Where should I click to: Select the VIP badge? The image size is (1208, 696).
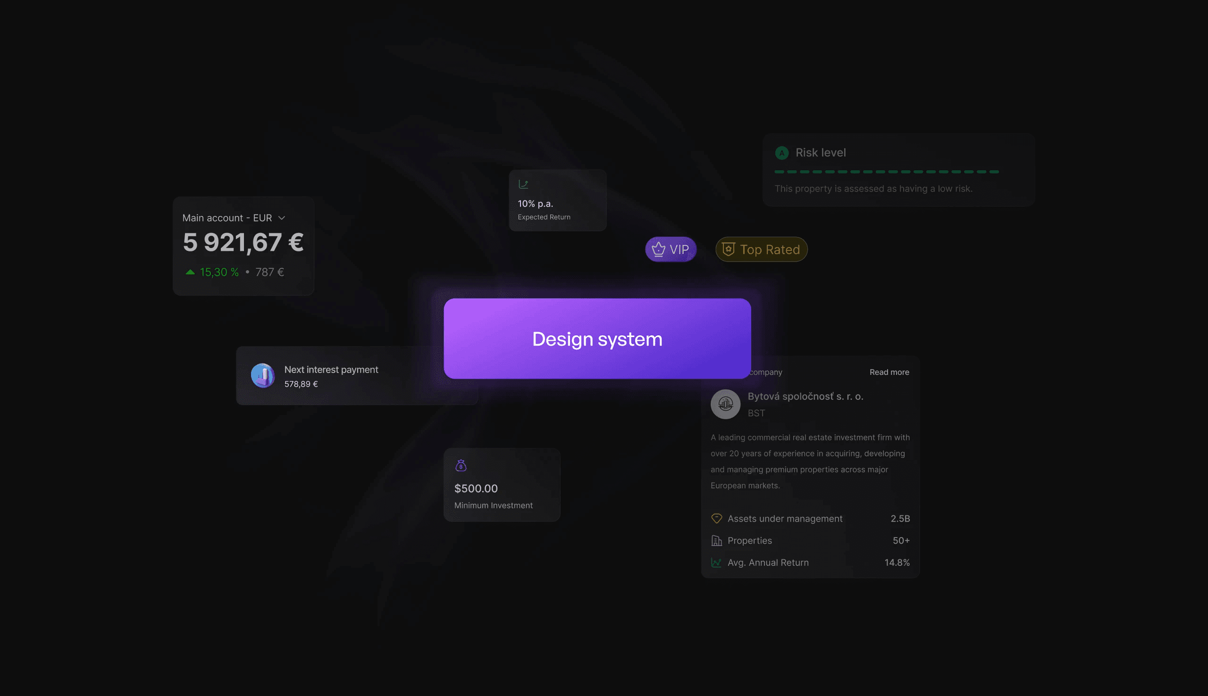671,249
